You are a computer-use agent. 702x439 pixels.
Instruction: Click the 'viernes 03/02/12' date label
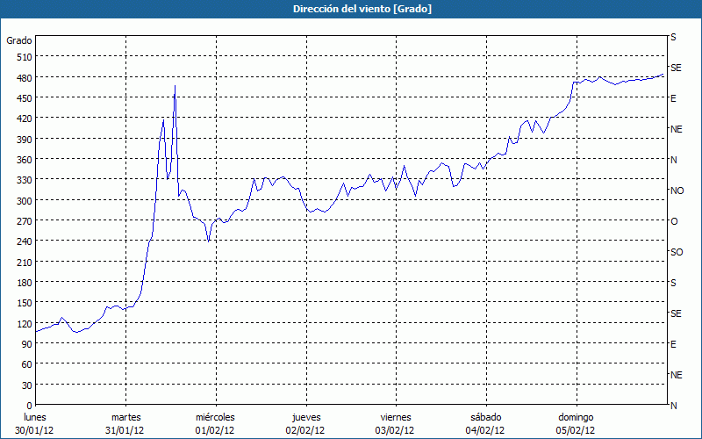tap(395, 423)
